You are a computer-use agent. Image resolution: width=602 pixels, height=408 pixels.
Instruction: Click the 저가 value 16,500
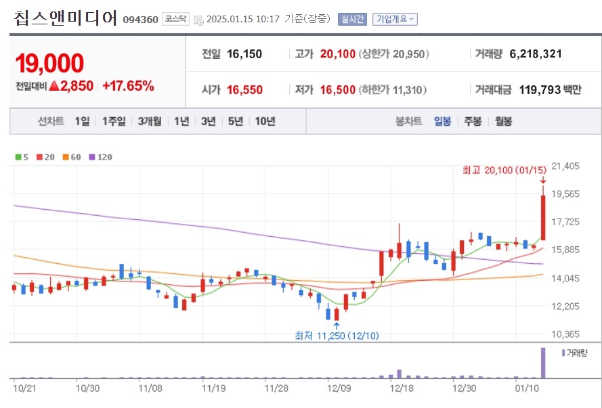(x=338, y=90)
